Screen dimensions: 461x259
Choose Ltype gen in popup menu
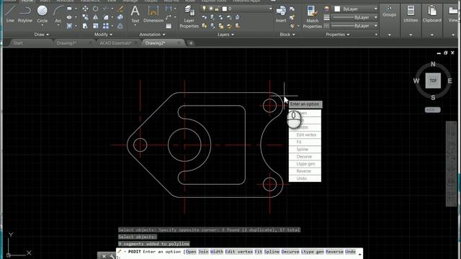click(x=305, y=164)
